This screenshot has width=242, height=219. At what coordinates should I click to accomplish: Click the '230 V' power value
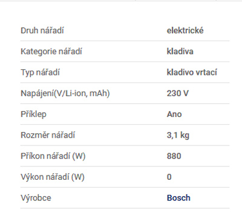tap(178, 94)
